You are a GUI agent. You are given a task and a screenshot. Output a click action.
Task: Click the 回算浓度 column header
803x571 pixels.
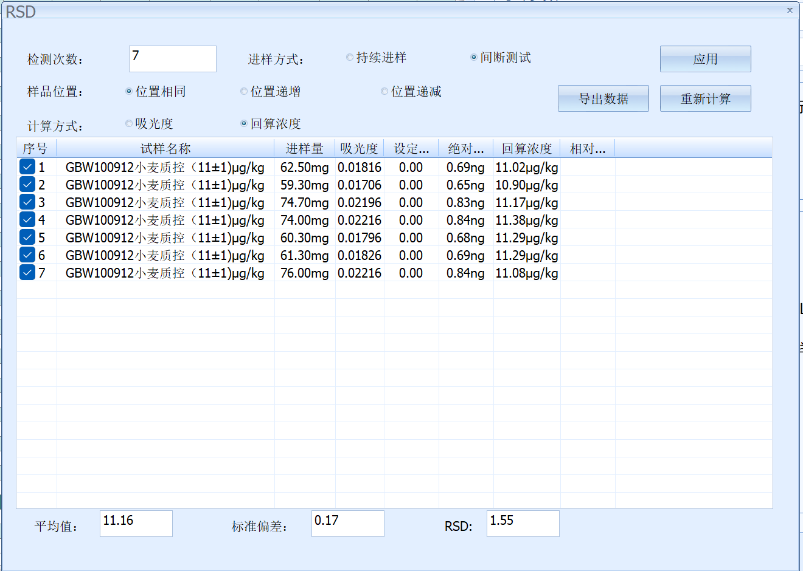coord(527,148)
